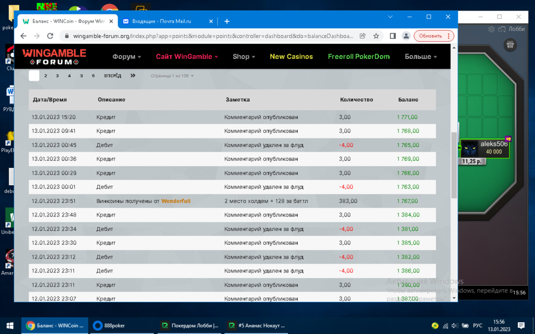This screenshot has width=535, height=334.
Task: Open poker lobby settings gear icon
Action: [x=492, y=29]
